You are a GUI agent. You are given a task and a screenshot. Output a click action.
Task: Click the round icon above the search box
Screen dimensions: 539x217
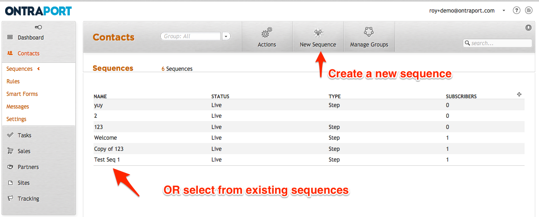529,28
